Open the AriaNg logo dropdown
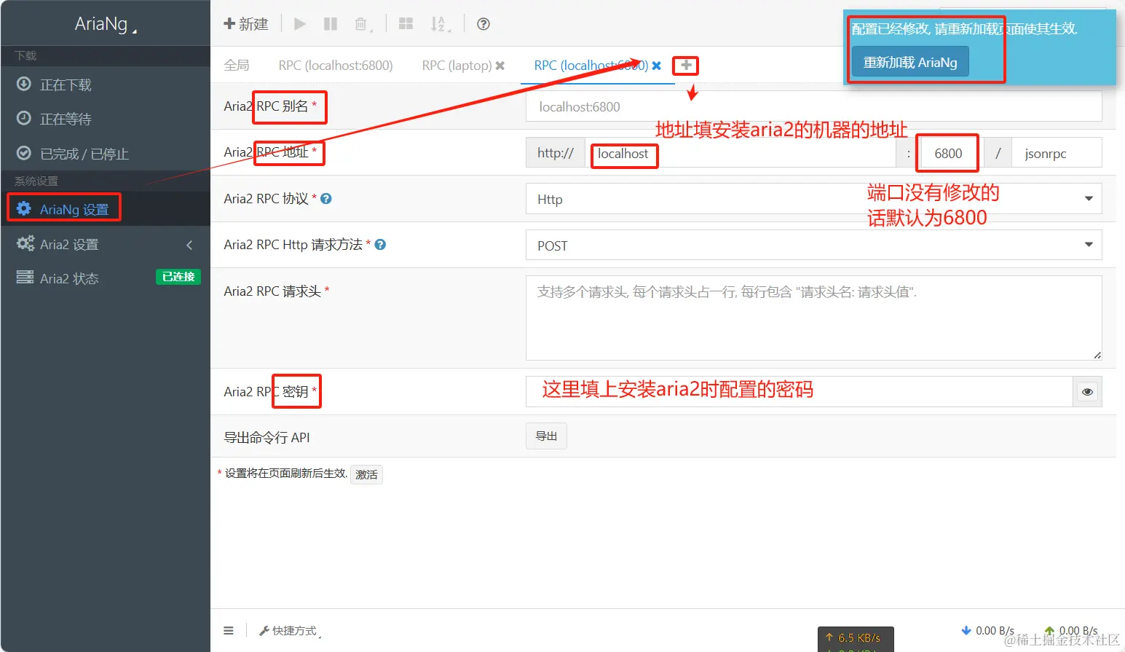Screen dimensions: 1125x652 click(106, 24)
